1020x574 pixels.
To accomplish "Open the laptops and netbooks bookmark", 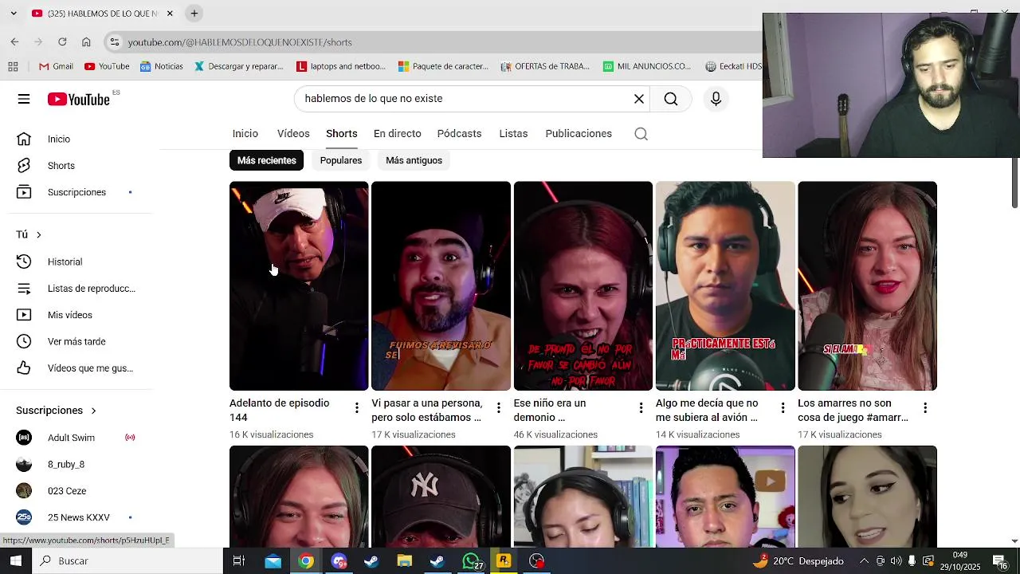I will [341, 66].
